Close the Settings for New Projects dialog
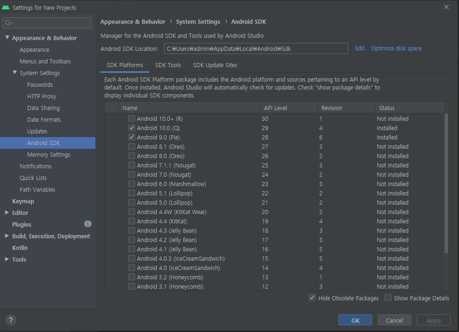 click(x=446, y=7)
